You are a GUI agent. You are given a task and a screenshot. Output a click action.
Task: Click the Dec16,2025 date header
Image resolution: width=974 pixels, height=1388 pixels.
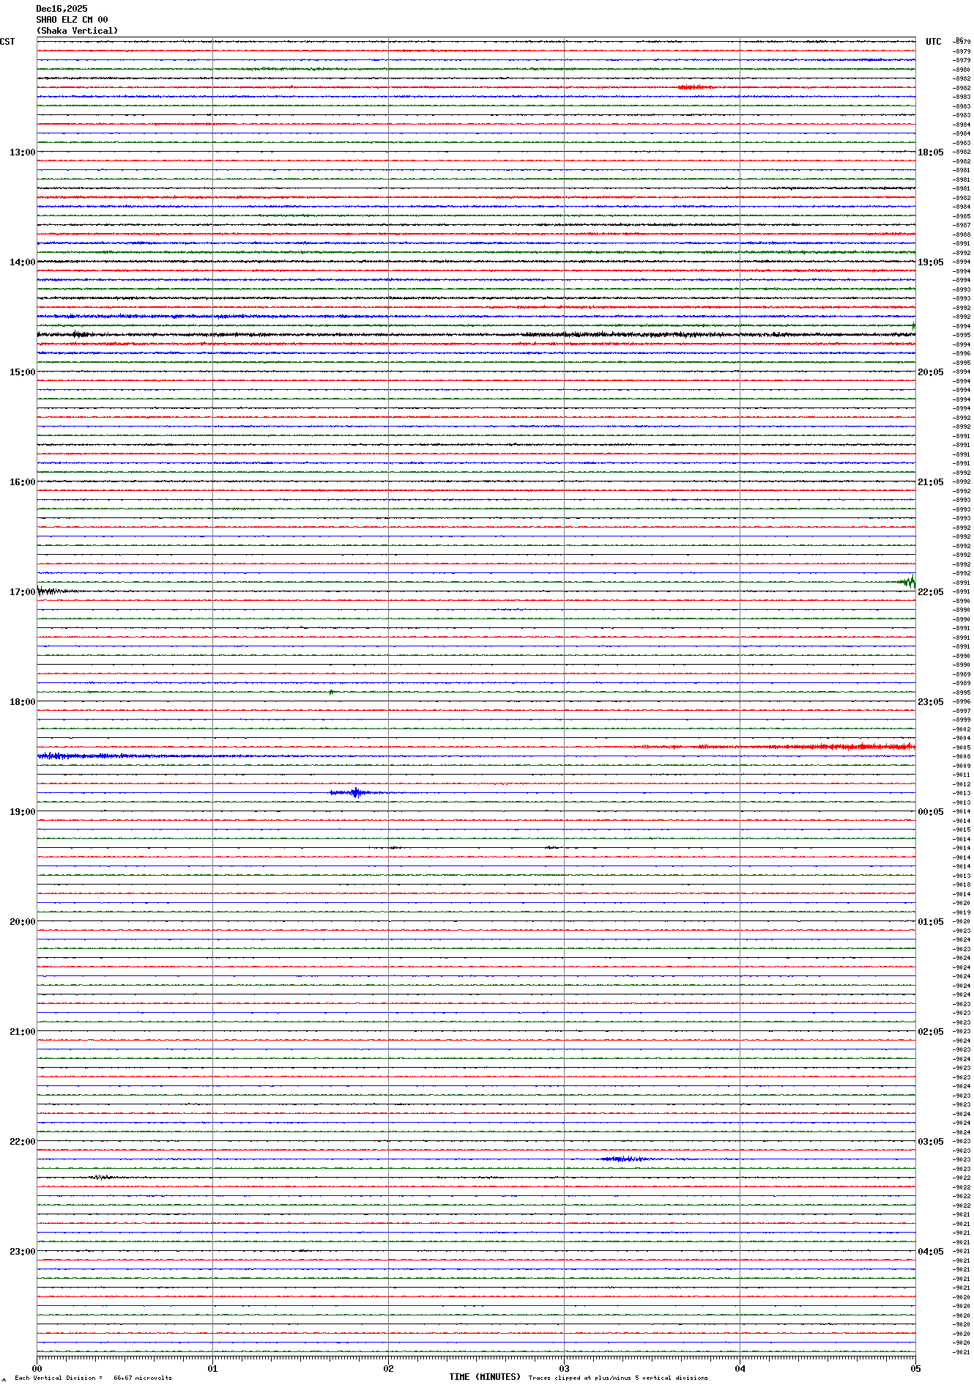62,9
